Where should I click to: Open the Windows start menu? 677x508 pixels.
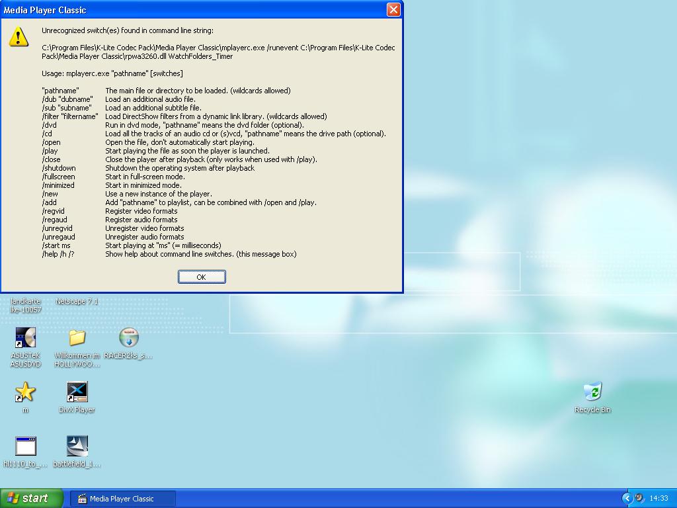31,498
